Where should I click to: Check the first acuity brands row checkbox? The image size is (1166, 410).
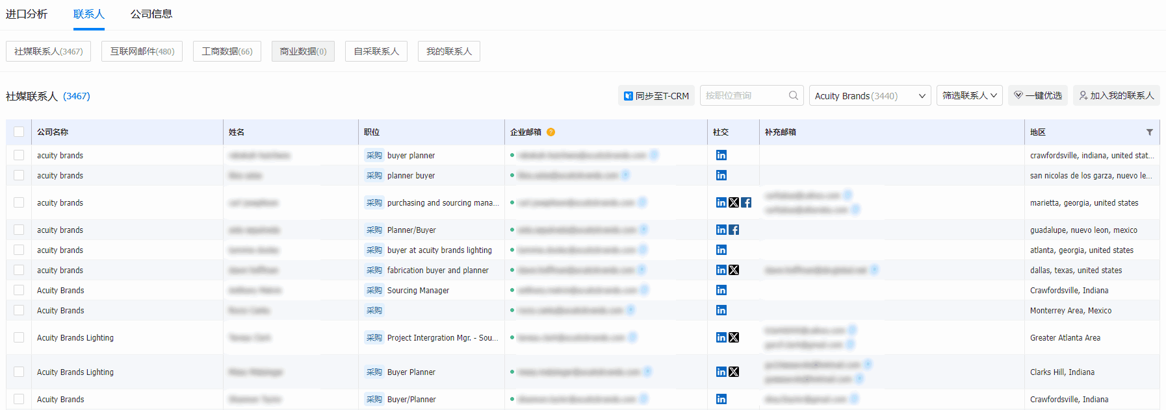[x=19, y=155]
